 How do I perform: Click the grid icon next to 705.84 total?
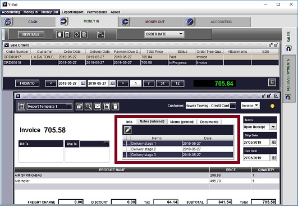(x=272, y=83)
